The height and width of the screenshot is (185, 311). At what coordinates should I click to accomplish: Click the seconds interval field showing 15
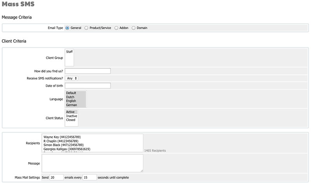click(x=89, y=178)
